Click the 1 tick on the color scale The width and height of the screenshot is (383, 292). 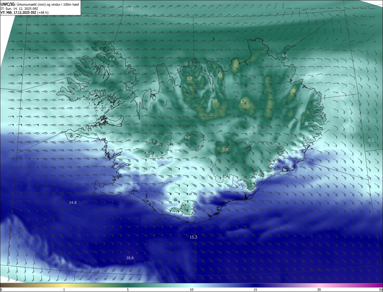64,290
